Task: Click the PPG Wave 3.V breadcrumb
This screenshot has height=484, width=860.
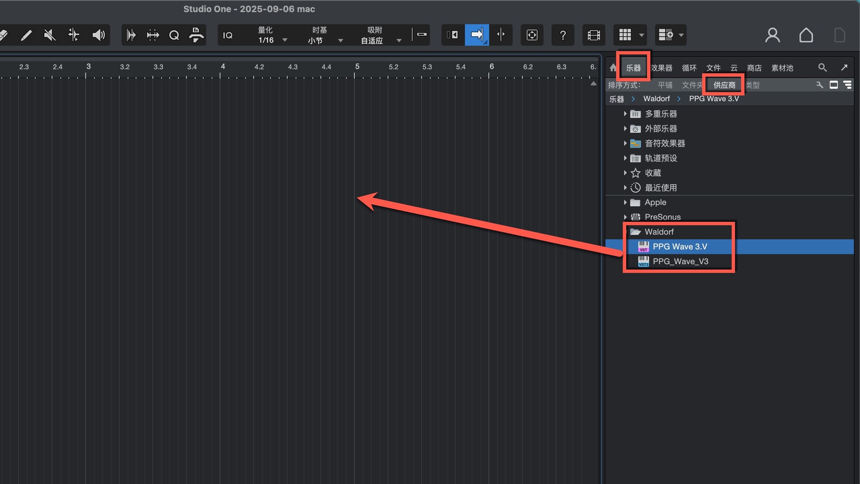Action: (x=714, y=99)
